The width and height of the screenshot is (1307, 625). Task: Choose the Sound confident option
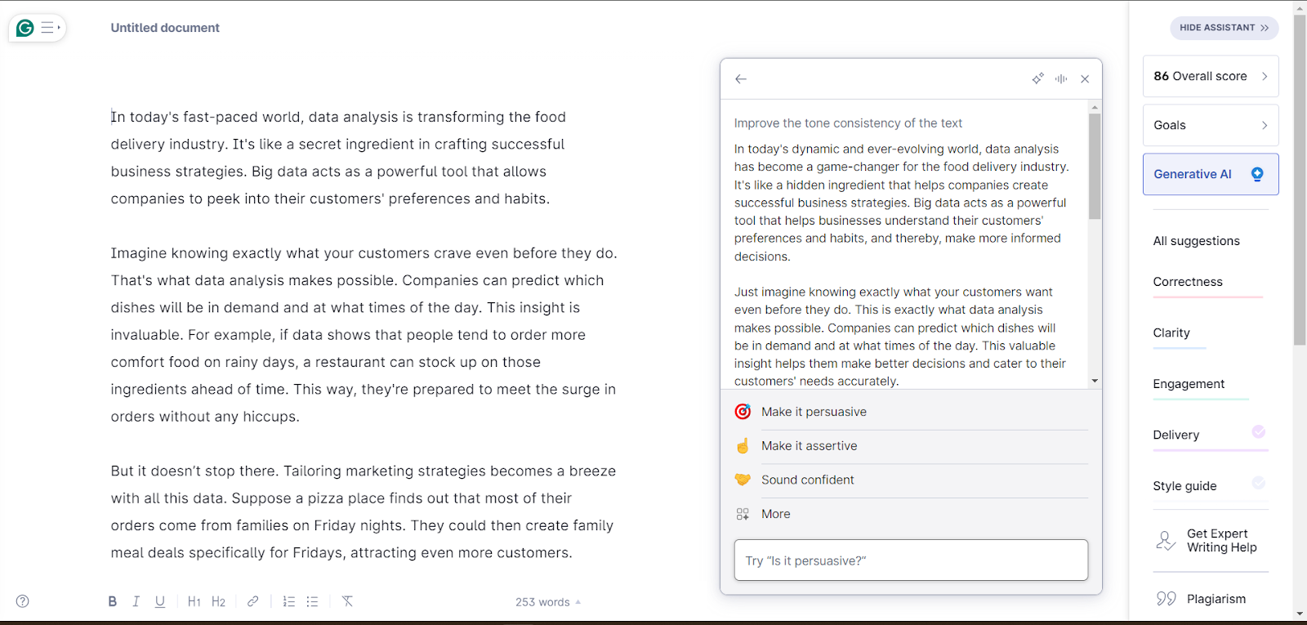point(807,480)
